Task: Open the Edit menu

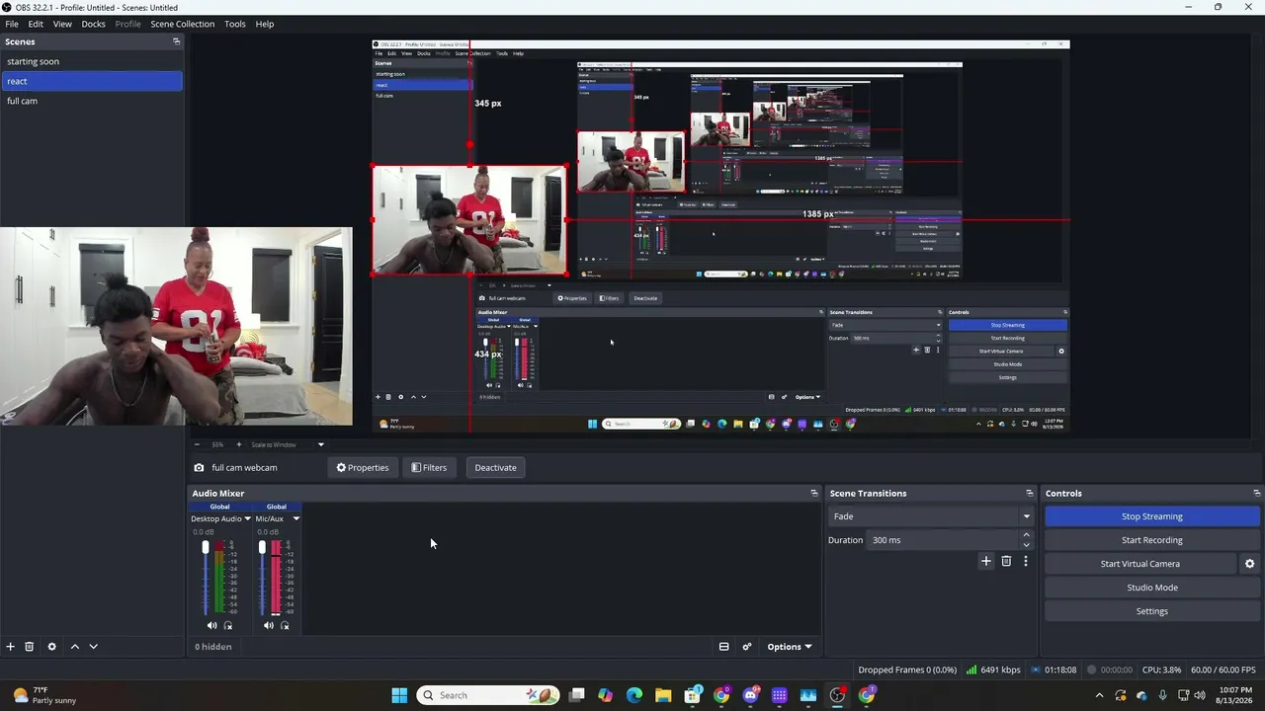Action: pos(36,24)
